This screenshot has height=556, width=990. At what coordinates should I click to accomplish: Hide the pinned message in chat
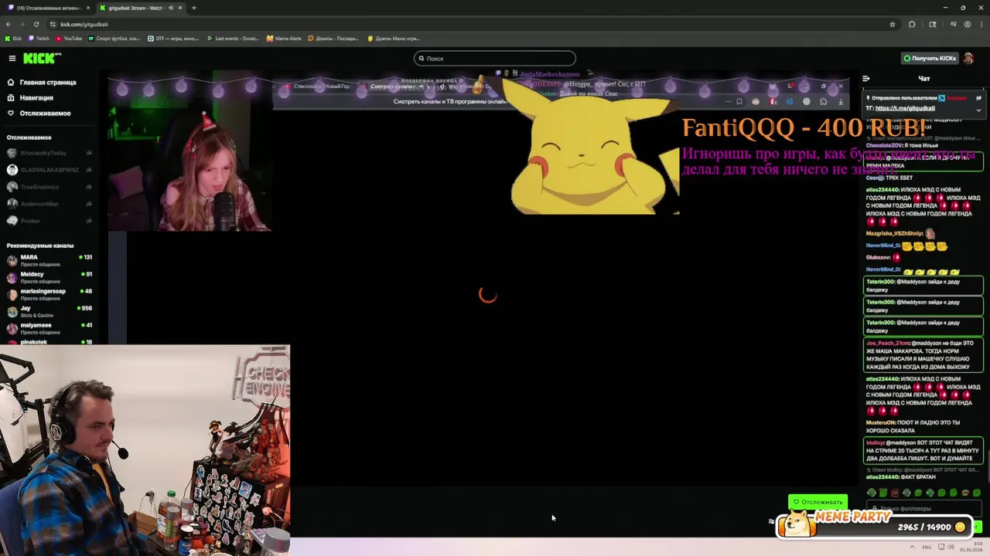point(978,98)
